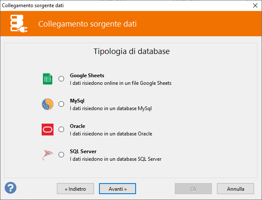Click the bold "SQL Server" label
This screenshot has width=262, height=200.
[x=83, y=151]
